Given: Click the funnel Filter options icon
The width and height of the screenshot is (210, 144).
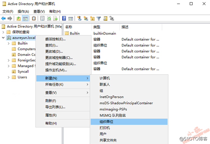Looking at the screenshot, I should [99, 18].
